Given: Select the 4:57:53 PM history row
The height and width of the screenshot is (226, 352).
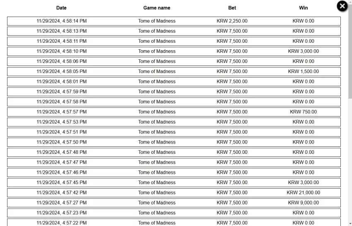Looking at the screenshot, I should (174, 122).
